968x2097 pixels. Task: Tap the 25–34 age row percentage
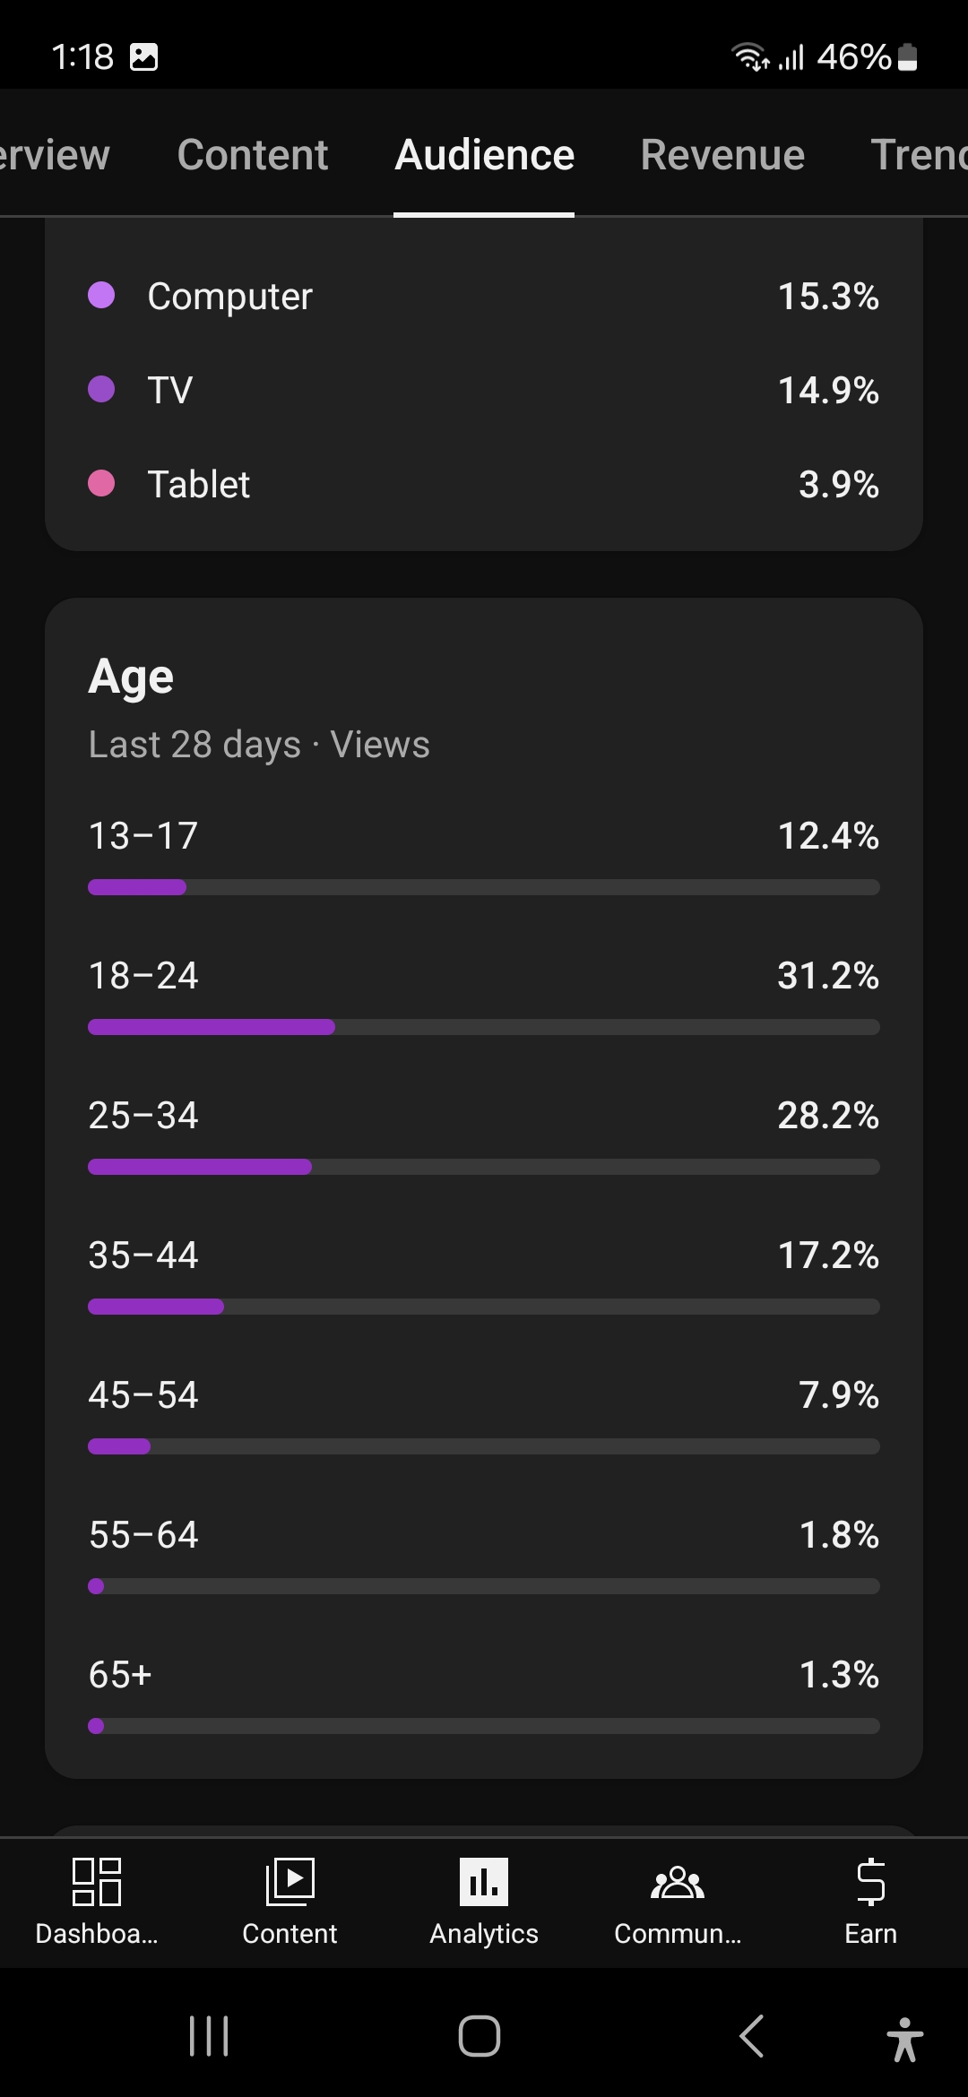click(827, 1116)
